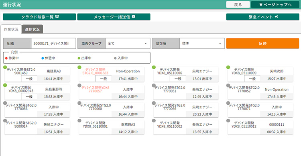Open the 車両グループ dropdown
Screen dimensions: 301x156
tap(128, 44)
